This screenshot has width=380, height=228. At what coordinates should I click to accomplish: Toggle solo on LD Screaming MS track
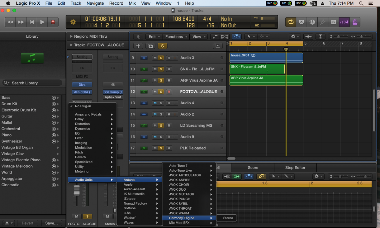161,125
